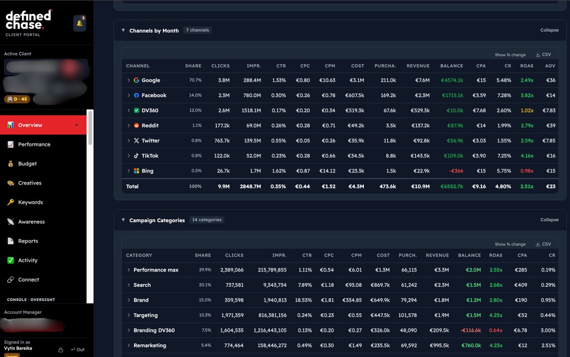Click the Reports document icon

coord(10,241)
